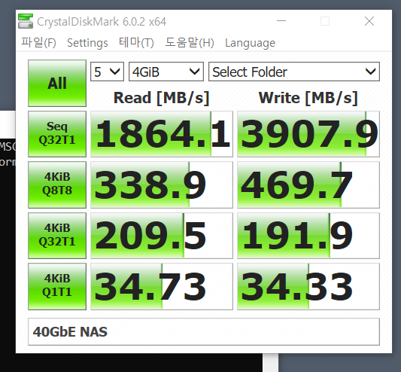Screen dimensions: 401x372
Task: Start the Seq Q32T1 test
Action: tap(57, 134)
